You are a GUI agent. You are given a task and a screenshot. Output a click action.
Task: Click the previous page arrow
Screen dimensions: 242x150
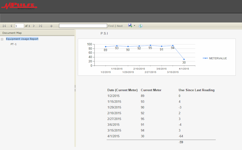[11, 26]
